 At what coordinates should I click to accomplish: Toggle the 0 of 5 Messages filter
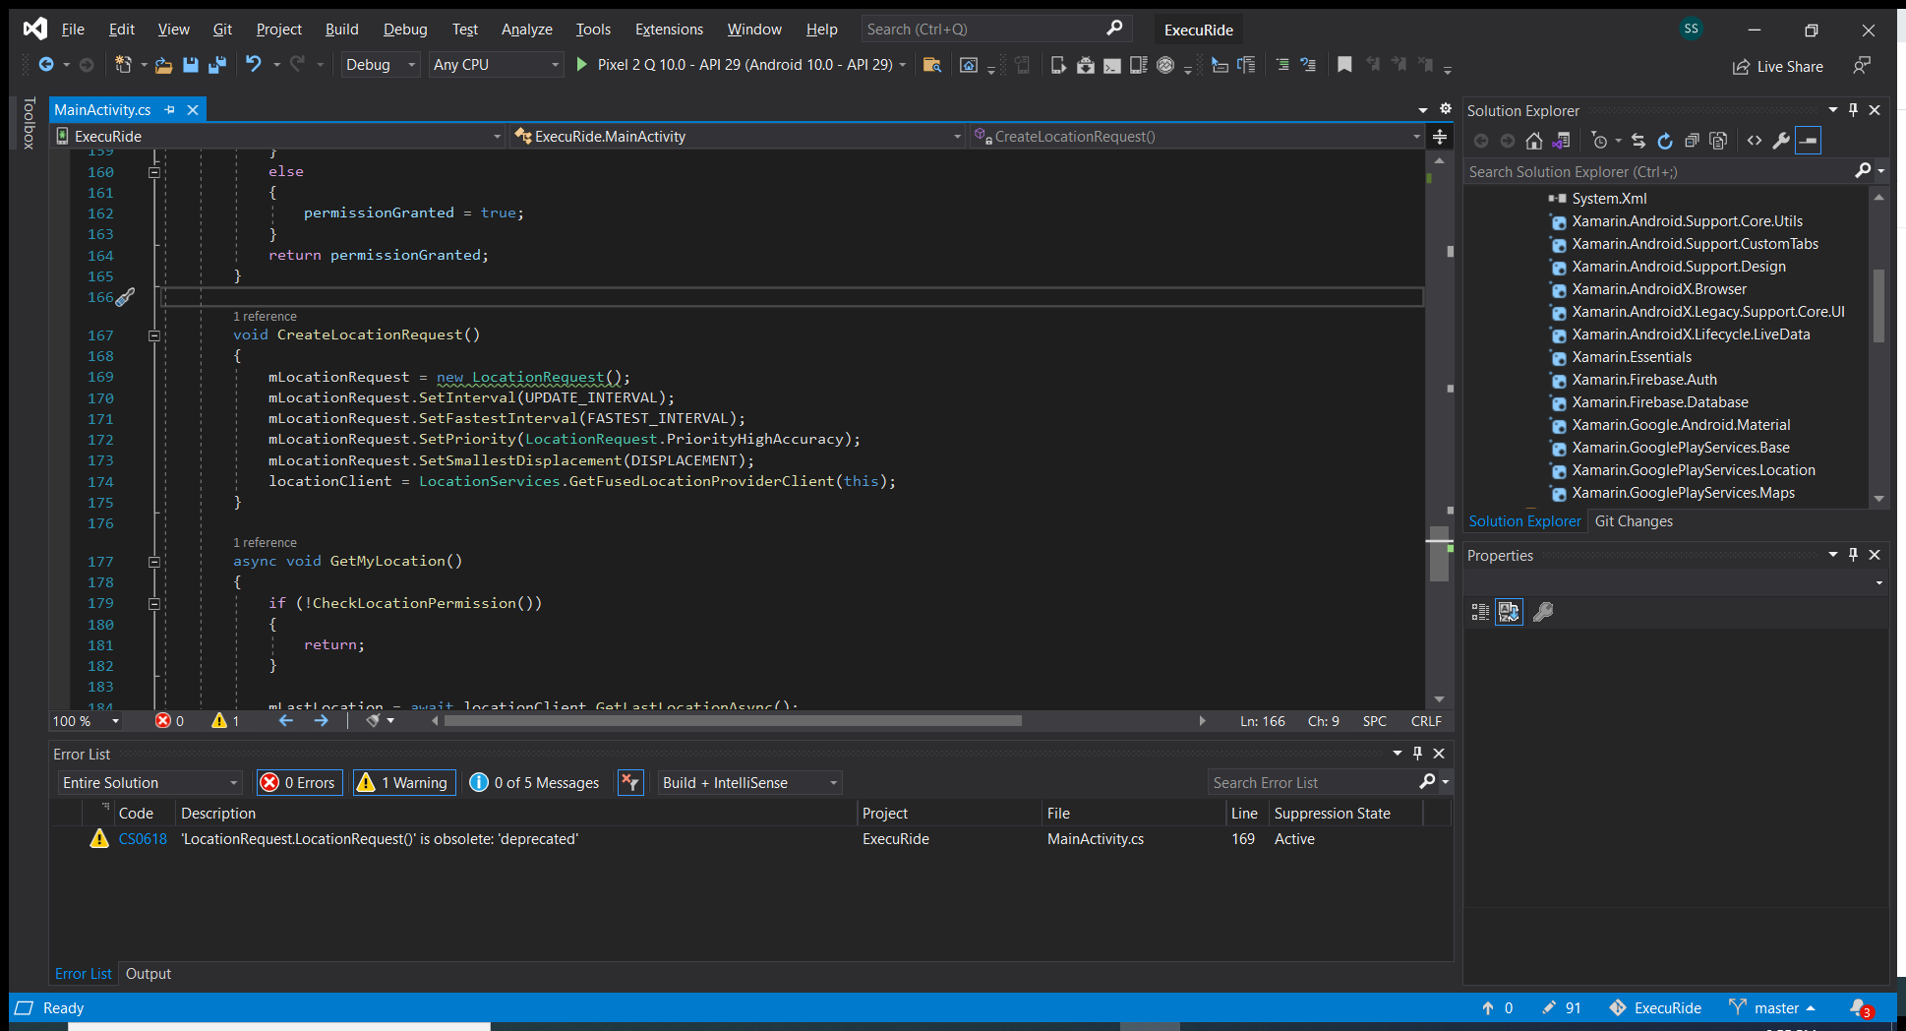535,783
